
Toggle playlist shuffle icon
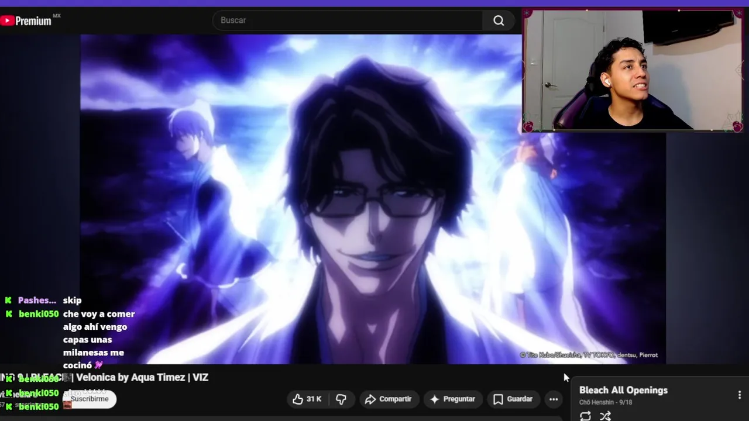605,416
